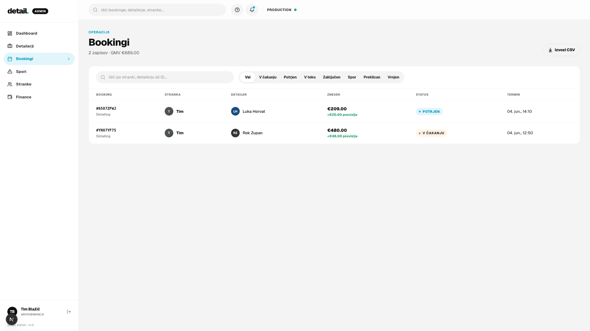Open notifications bell icon
This screenshot has width=590, height=331.
click(252, 10)
